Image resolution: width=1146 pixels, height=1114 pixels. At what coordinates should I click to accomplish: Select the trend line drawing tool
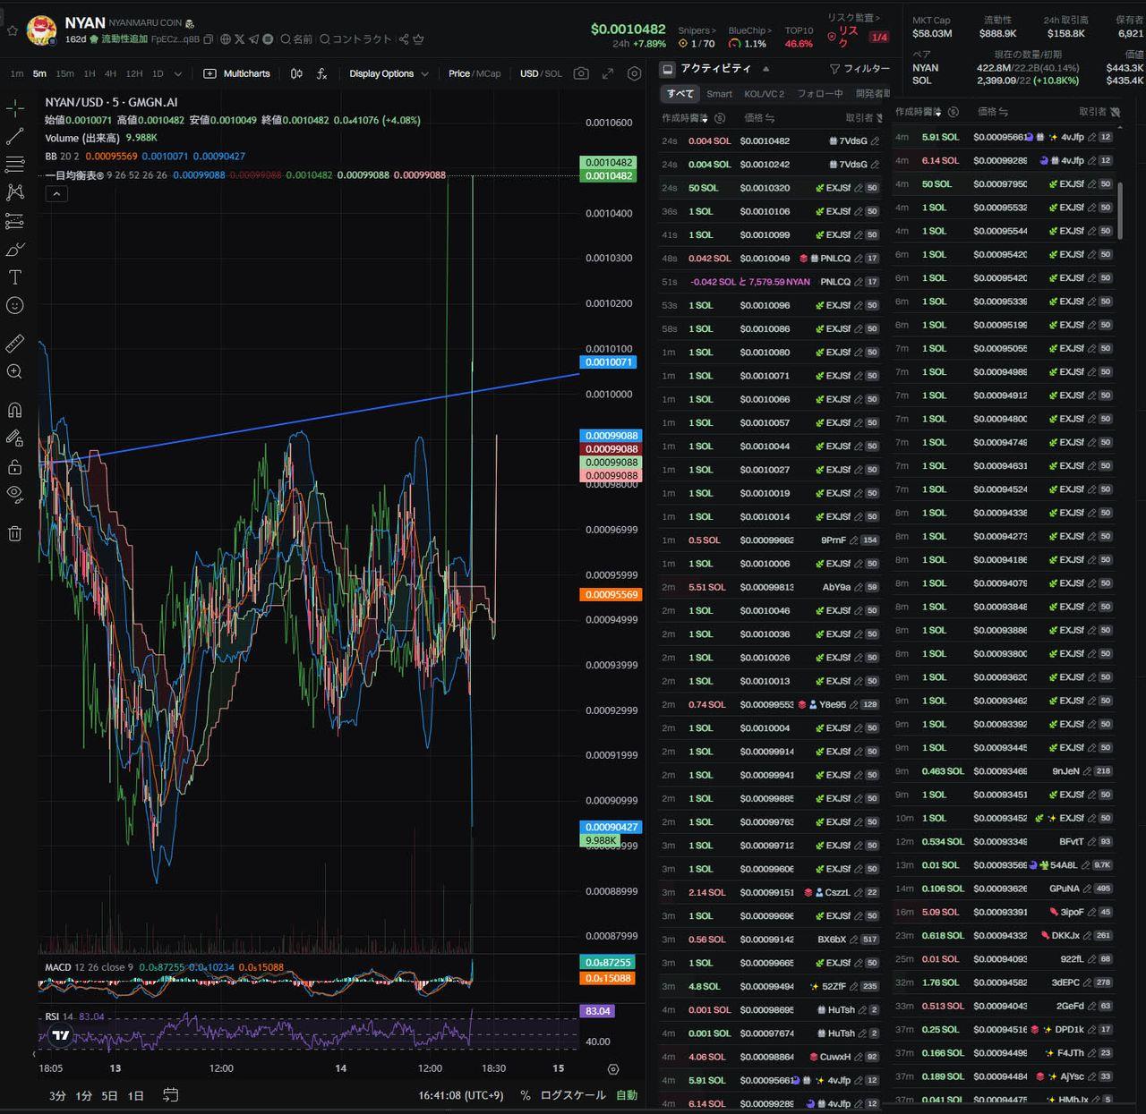coord(15,137)
